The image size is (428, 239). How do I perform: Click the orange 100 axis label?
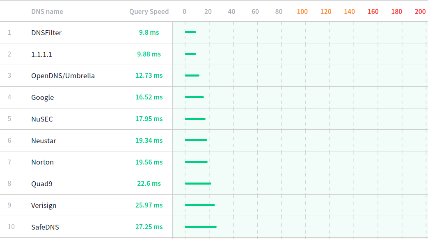point(302,11)
